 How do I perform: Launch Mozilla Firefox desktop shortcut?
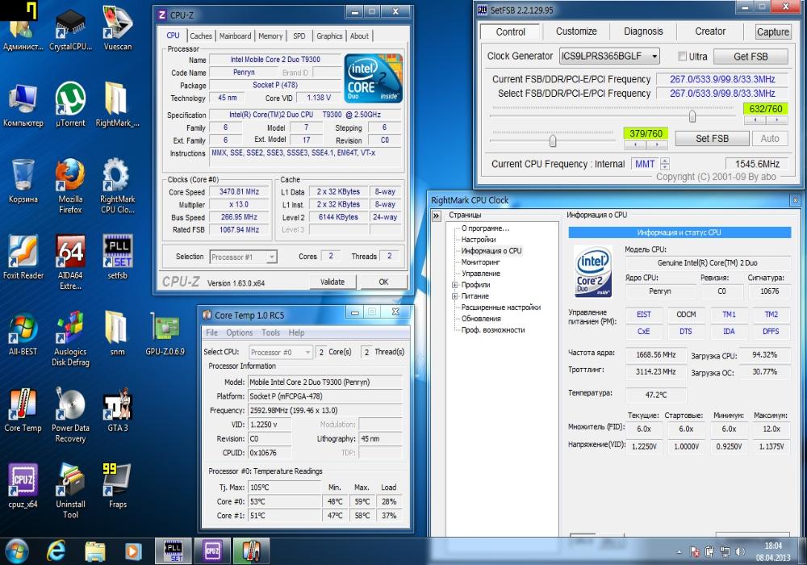click(x=70, y=186)
